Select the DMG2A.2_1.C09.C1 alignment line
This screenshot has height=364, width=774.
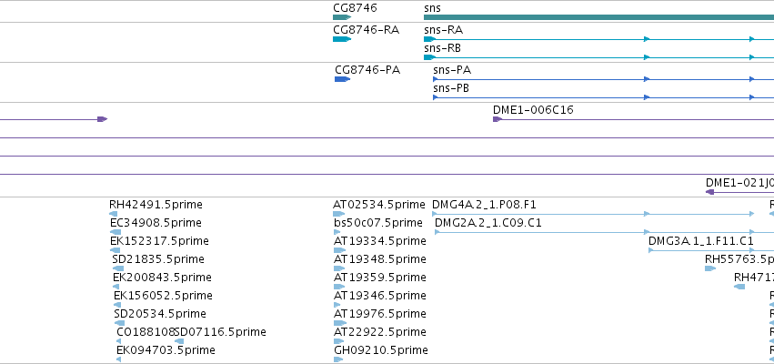(x=604, y=232)
